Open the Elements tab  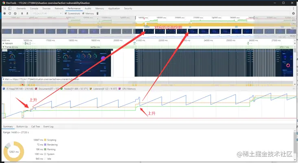pos(21,9)
